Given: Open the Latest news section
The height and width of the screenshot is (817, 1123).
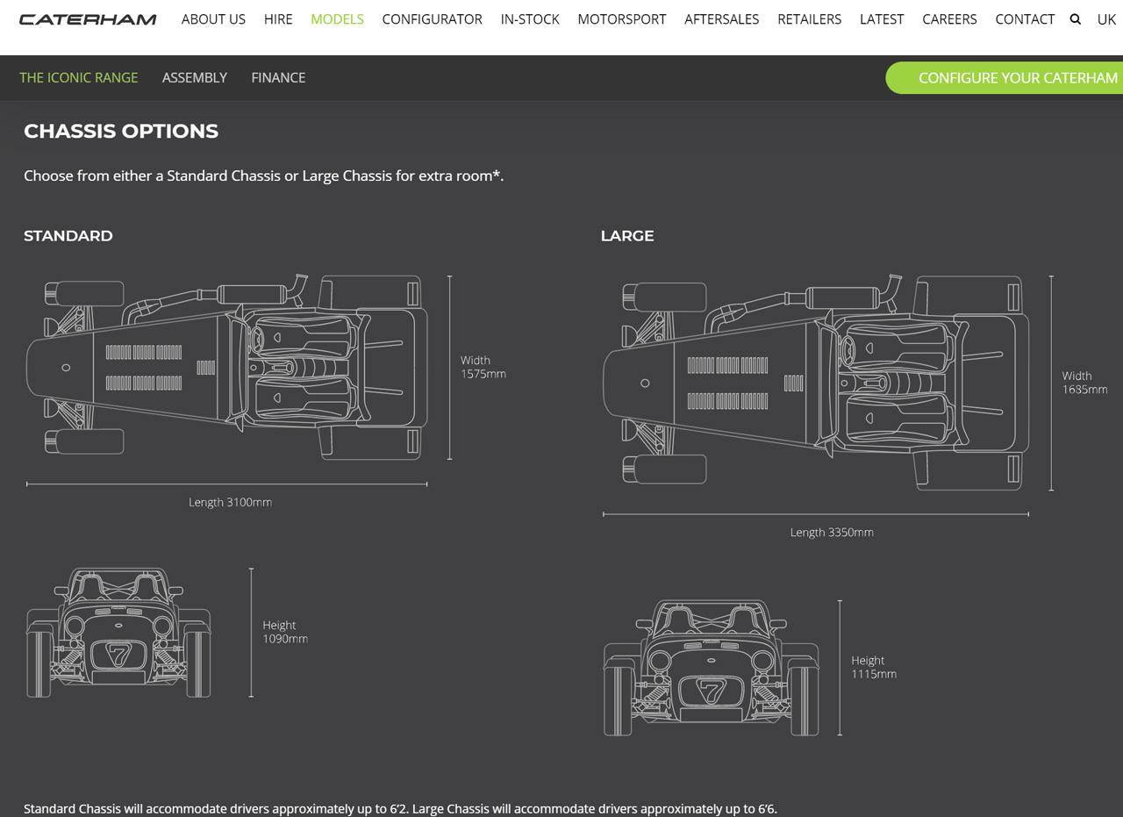Looking at the screenshot, I should point(882,18).
